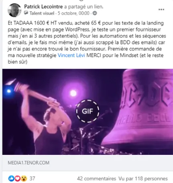Open the three-dot post options menu
The image size is (173, 183).
(x=161, y=10)
